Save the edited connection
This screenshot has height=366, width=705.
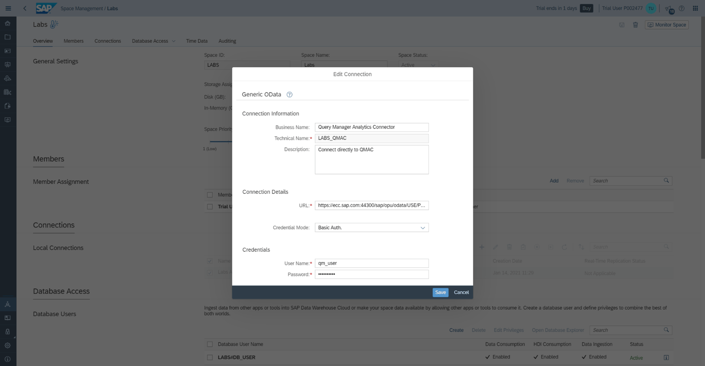440,292
